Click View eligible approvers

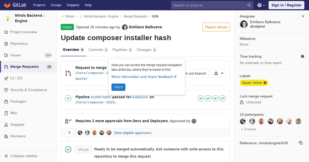[133, 133]
